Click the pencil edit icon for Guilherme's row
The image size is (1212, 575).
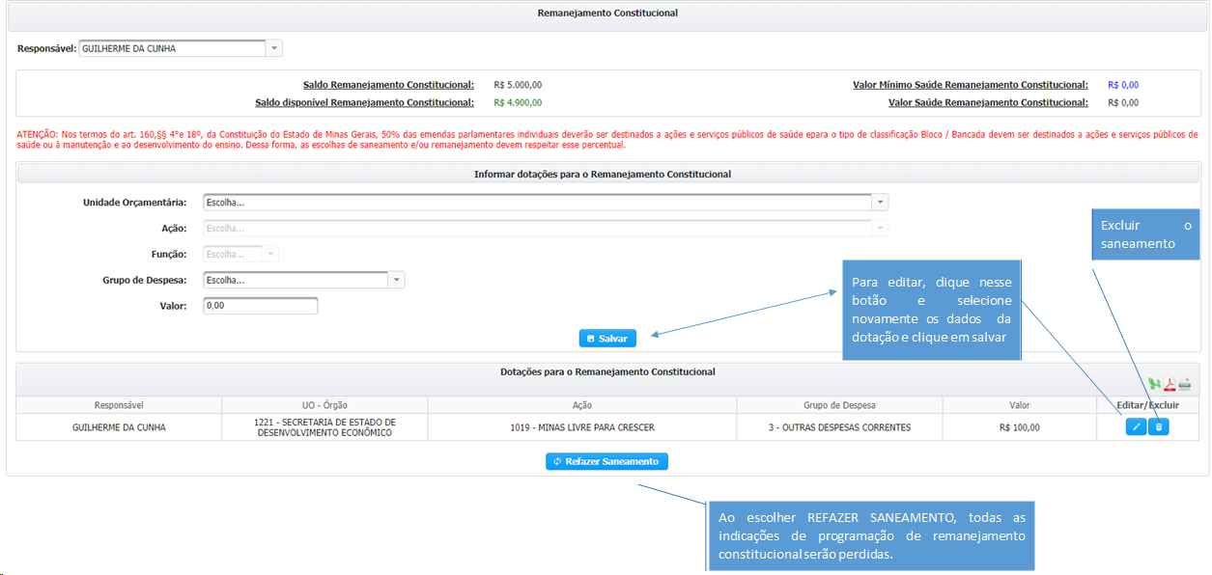pos(1136,426)
